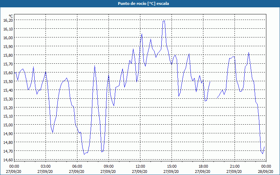Screen dimensions: 280x175
Task: Click the 14,70 y-axis label
Action: 8,151
